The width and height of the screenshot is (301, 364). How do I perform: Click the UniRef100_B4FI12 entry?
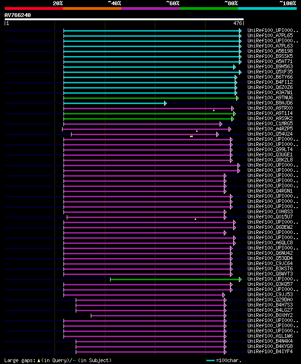coord(270,82)
